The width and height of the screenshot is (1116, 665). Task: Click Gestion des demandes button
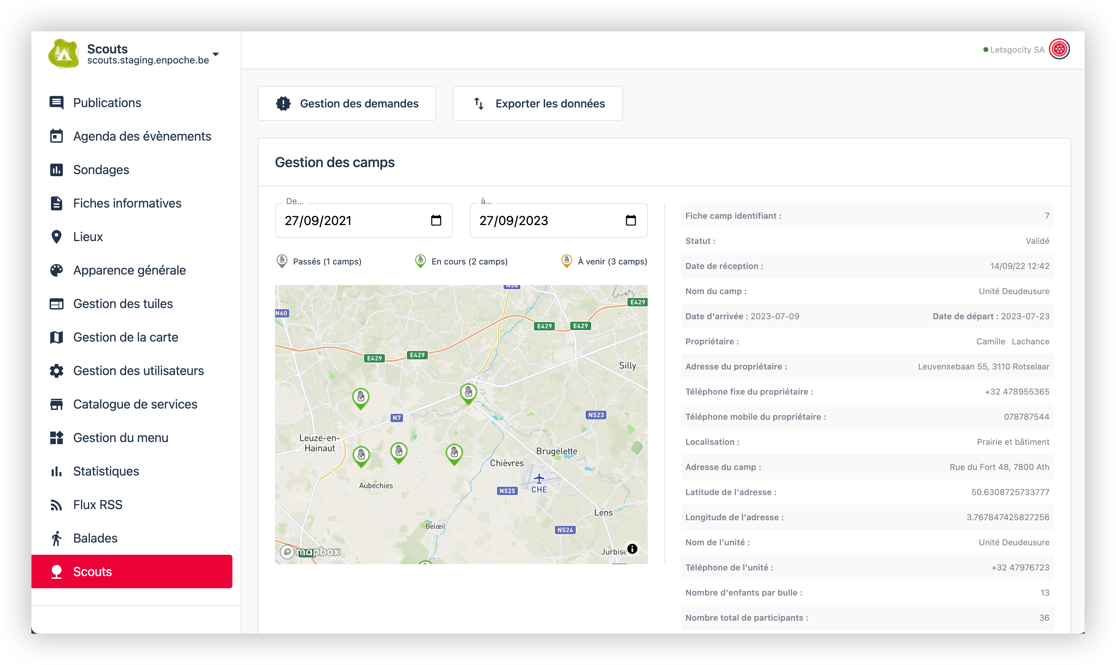pos(347,103)
